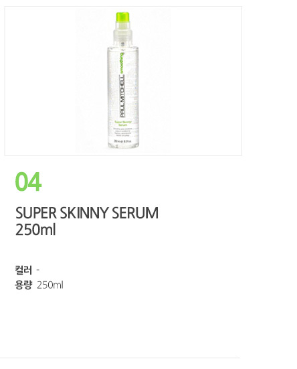Click the green cap of the bottle
The width and height of the screenshot is (297, 369).
click(x=122, y=17)
